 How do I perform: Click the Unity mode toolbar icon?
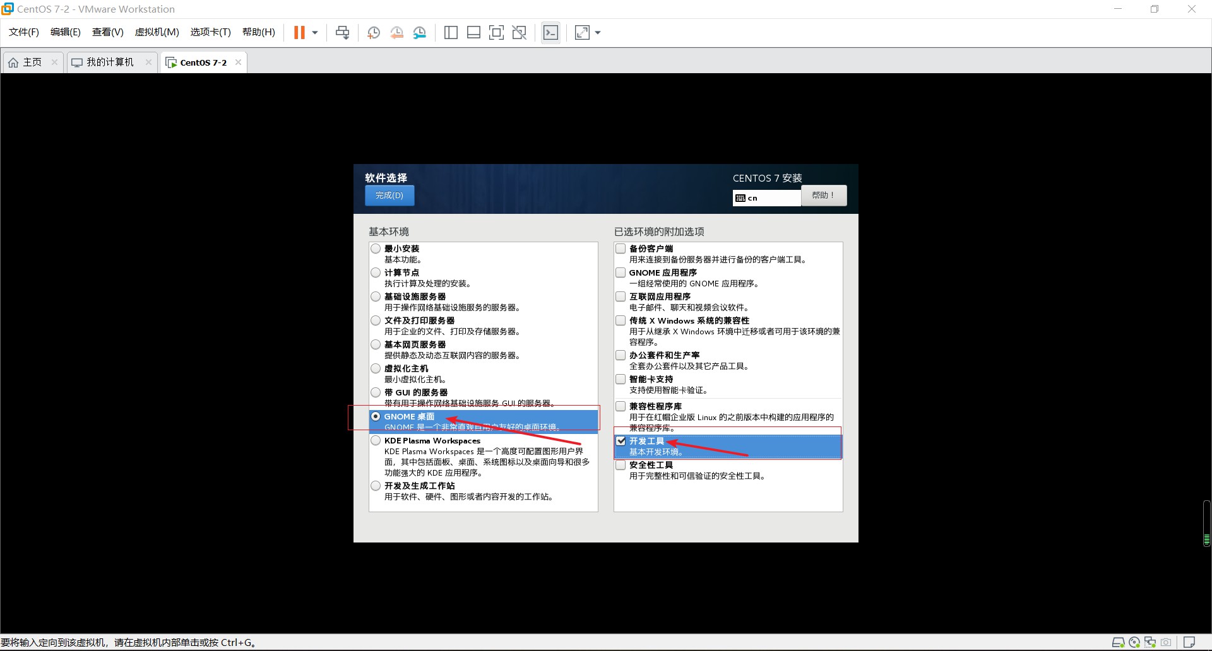click(520, 33)
